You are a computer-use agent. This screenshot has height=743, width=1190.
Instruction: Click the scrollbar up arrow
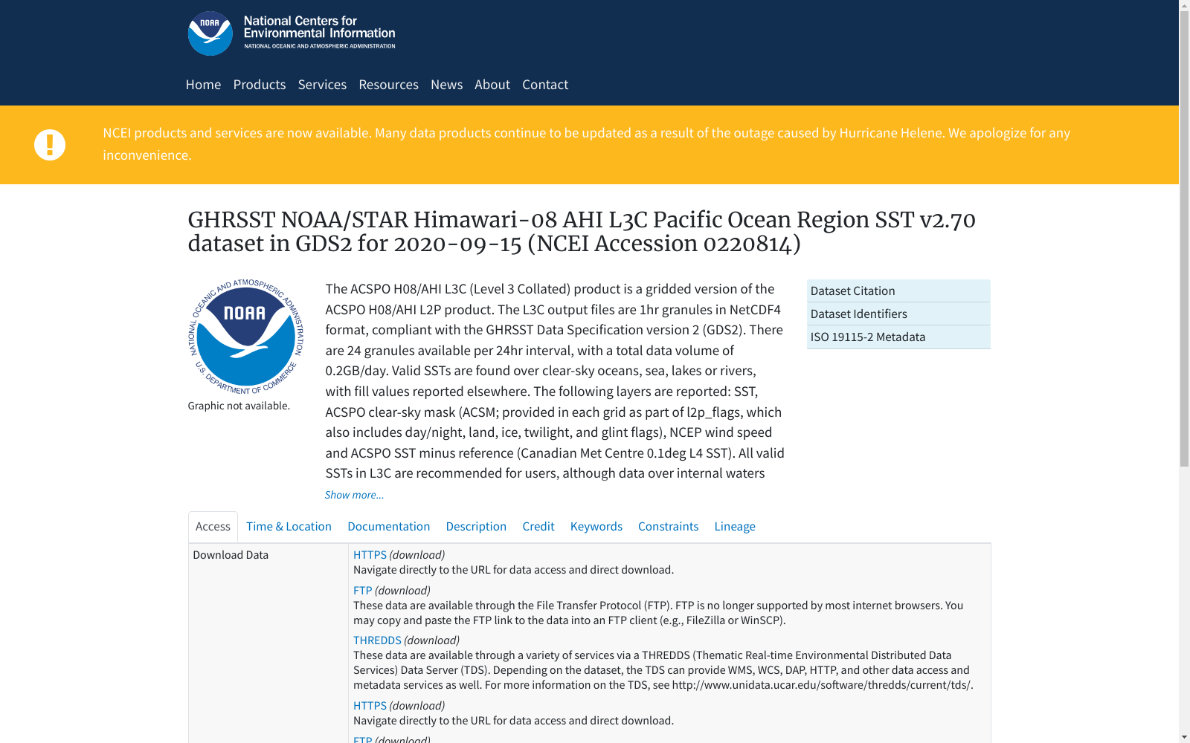[x=1184, y=6]
